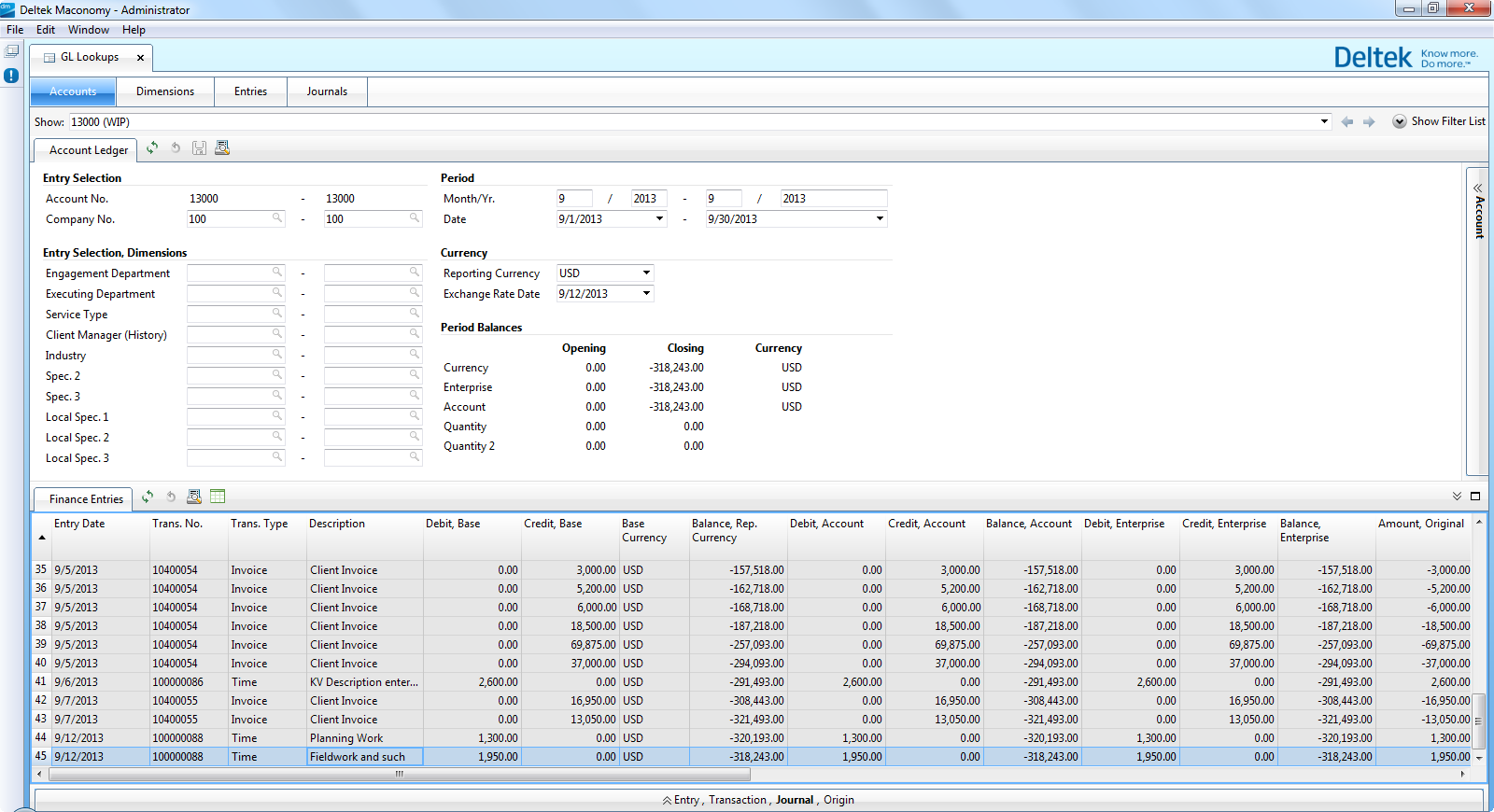Viewport: 1494px width, 812px height.
Task: Open the end Date 9/30/2013 dropdown
Action: click(x=880, y=218)
